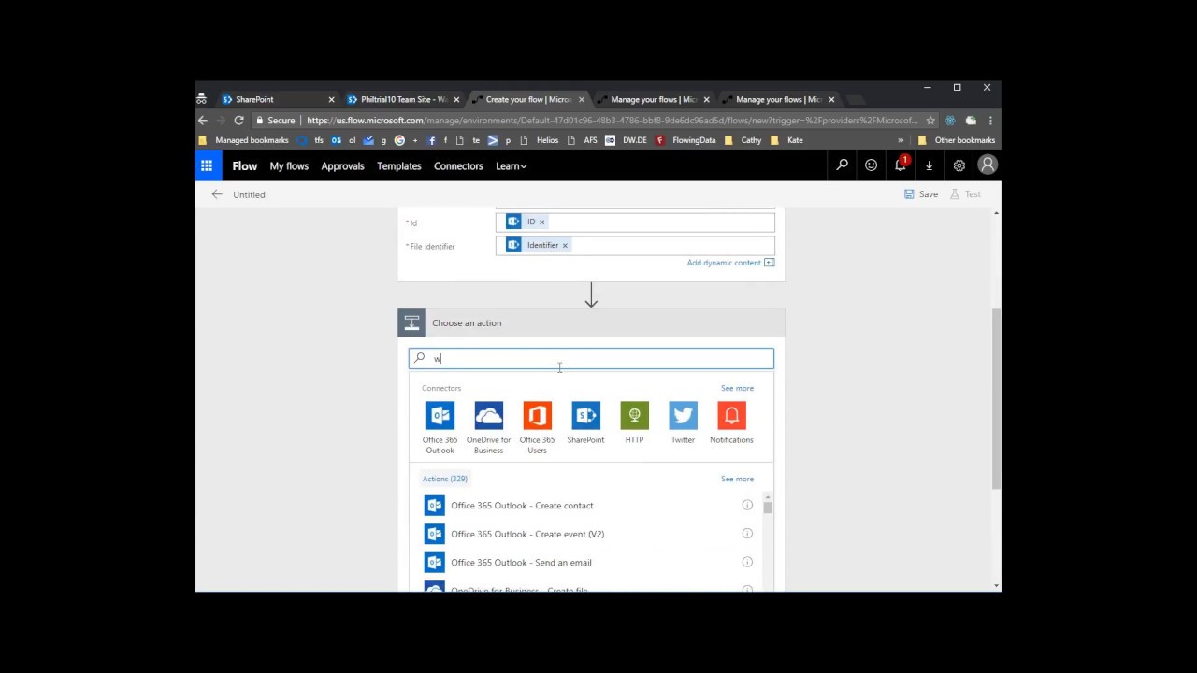Open the FlowingData bookmark
This screenshot has width=1197, height=673.
(x=685, y=140)
